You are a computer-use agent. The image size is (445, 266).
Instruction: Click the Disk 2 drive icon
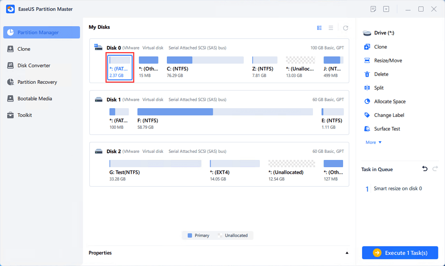coord(98,151)
